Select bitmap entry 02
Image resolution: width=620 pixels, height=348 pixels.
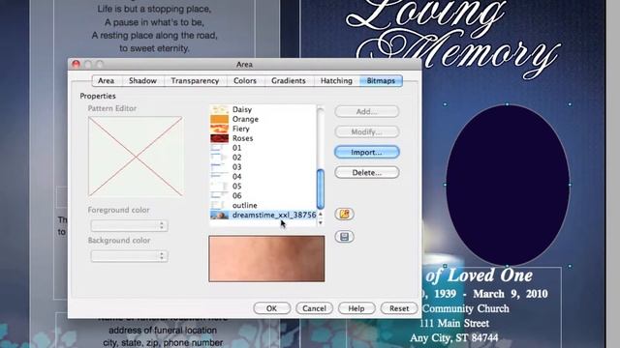[x=263, y=158]
